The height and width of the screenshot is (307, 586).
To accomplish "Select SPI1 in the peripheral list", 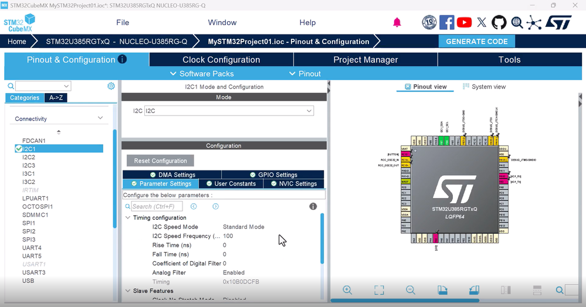I will (x=29, y=223).
